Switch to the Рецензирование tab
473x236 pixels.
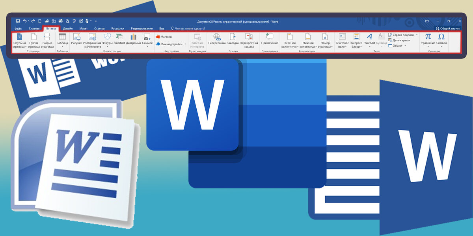(x=142, y=28)
